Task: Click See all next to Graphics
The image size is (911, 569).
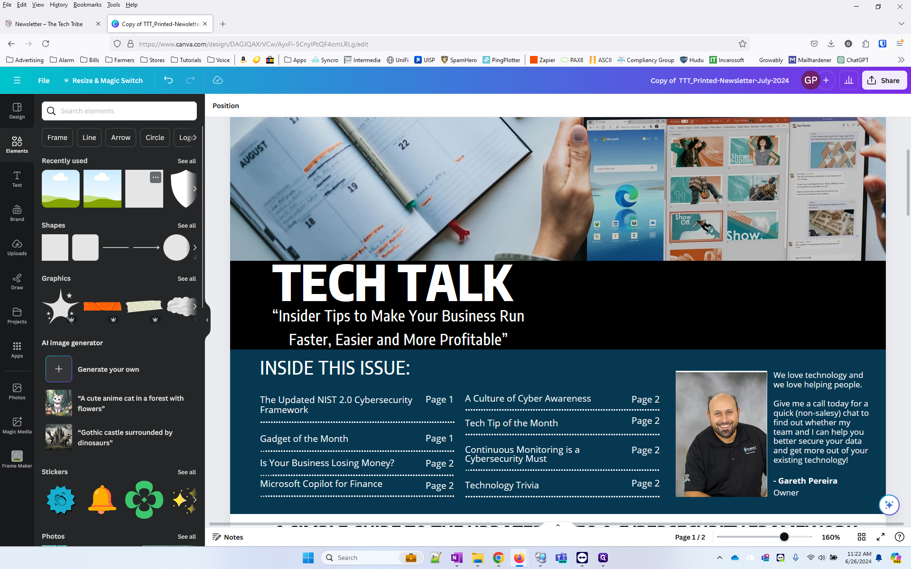Action: (x=186, y=279)
